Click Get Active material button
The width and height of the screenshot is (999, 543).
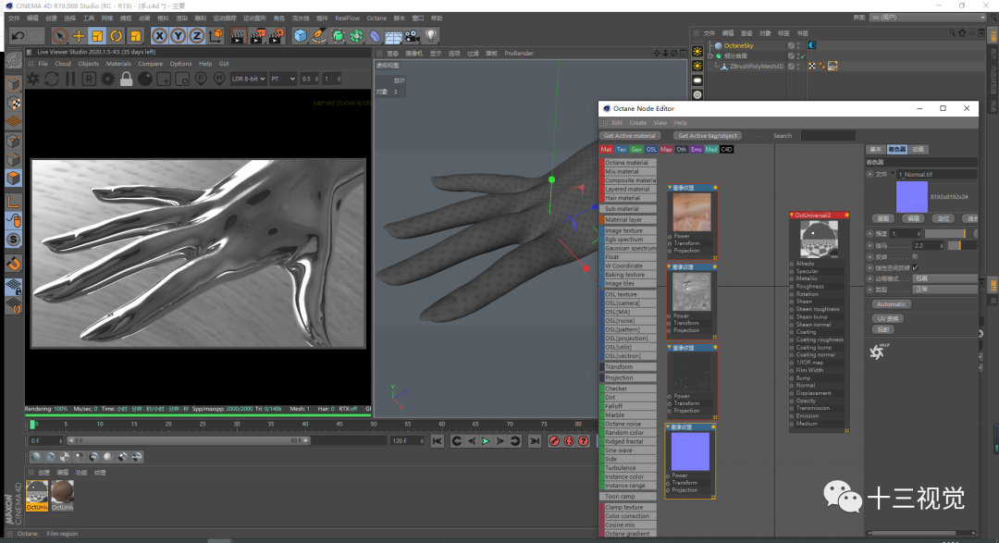coord(630,136)
